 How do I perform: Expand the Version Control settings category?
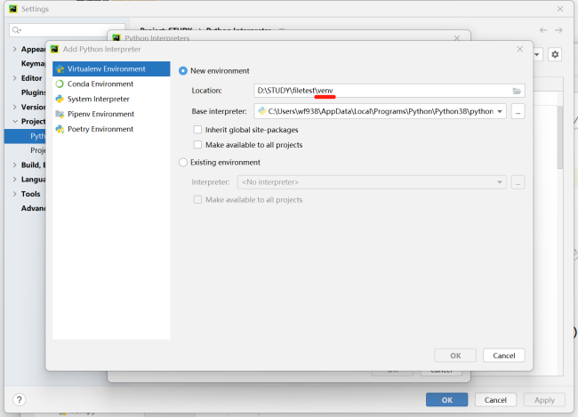(x=15, y=107)
